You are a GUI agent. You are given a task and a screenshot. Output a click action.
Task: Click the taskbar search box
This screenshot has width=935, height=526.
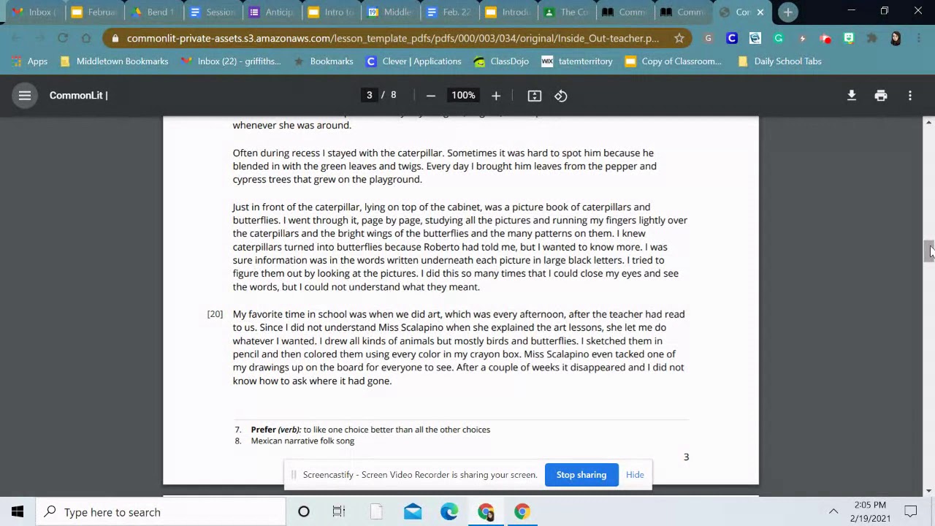161,512
